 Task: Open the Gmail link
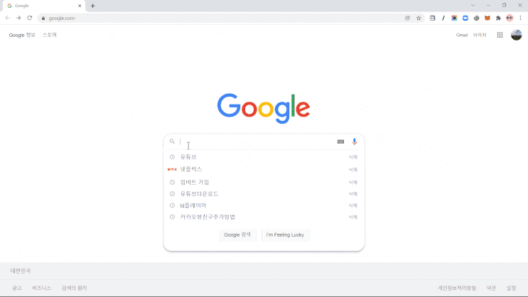tap(462, 35)
